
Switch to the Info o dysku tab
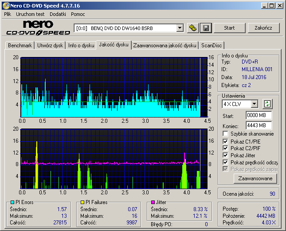(x=81, y=45)
